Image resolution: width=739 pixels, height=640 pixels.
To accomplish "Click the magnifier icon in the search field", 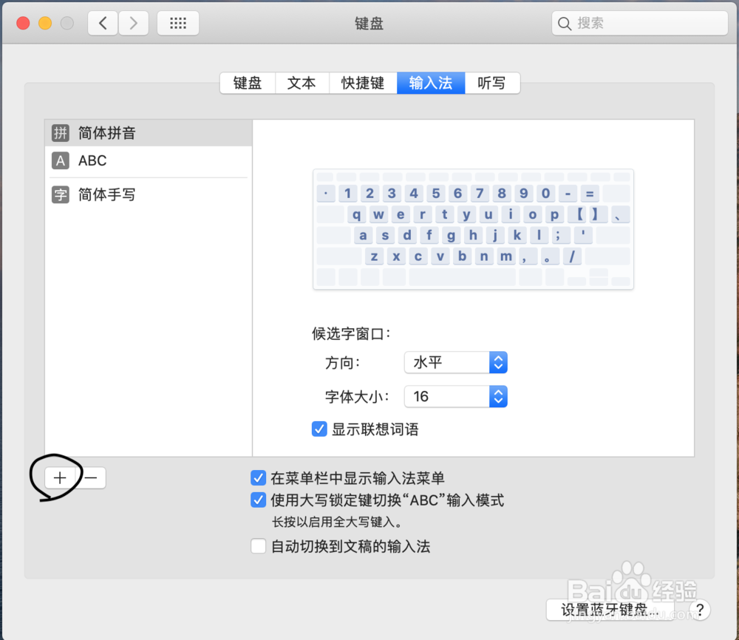I will coord(565,23).
